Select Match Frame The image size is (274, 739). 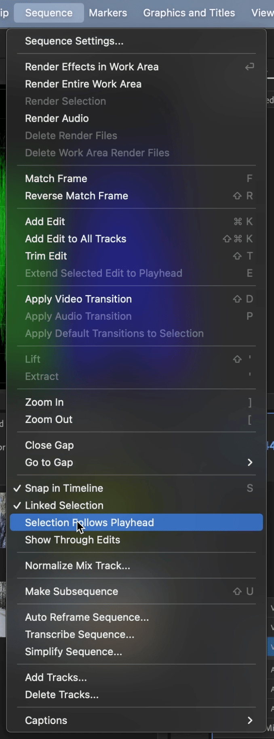pos(56,178)
